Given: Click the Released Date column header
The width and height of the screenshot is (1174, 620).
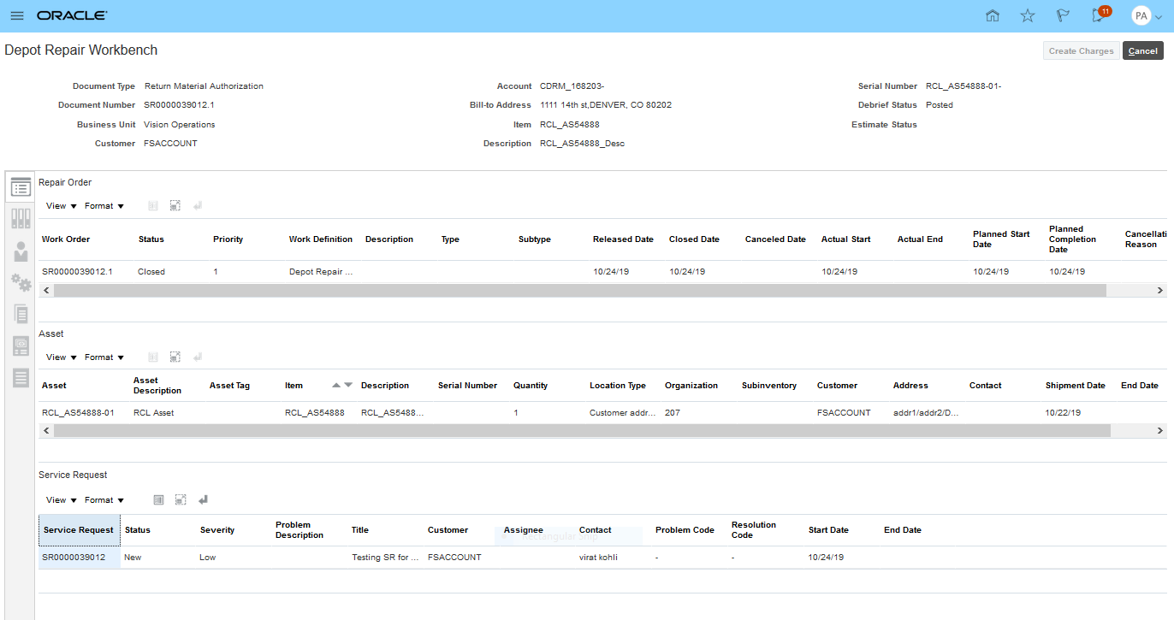Looking at the screenshot, I should [x=623, y=239].
